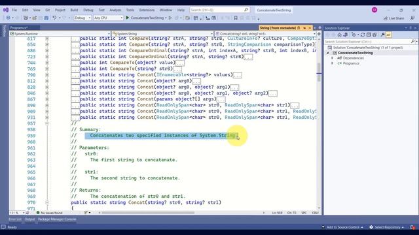Expand the collapsed box after CompareTo(object? value)

click(x=179, y=63)
